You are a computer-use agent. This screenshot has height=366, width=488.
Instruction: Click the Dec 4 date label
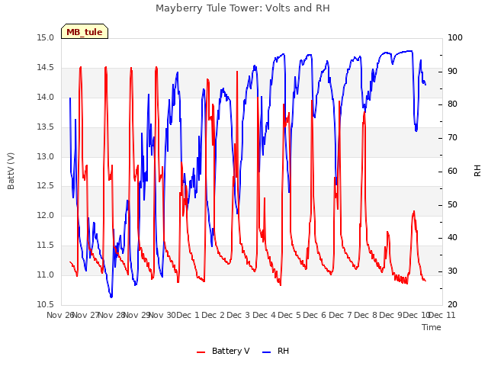pos(265,315)
